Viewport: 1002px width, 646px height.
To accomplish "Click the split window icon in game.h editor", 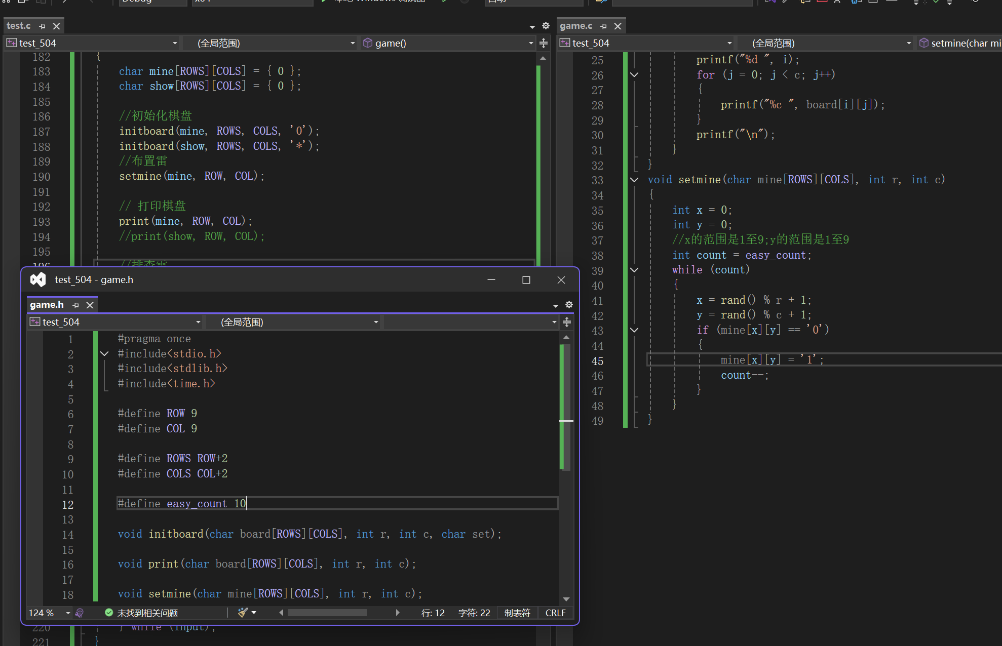I will click(x=567, y=322).
